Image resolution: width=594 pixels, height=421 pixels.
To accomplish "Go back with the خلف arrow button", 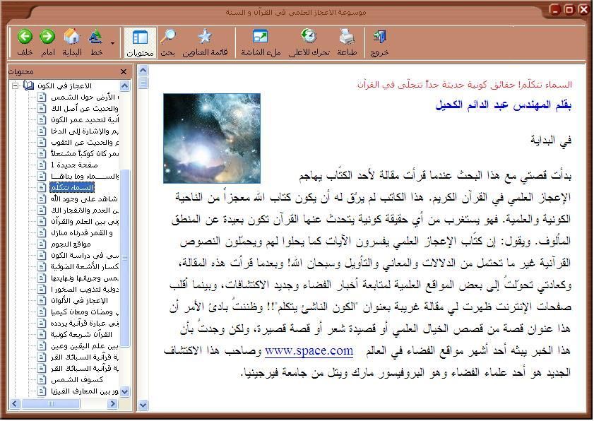I will coord(25,42).
